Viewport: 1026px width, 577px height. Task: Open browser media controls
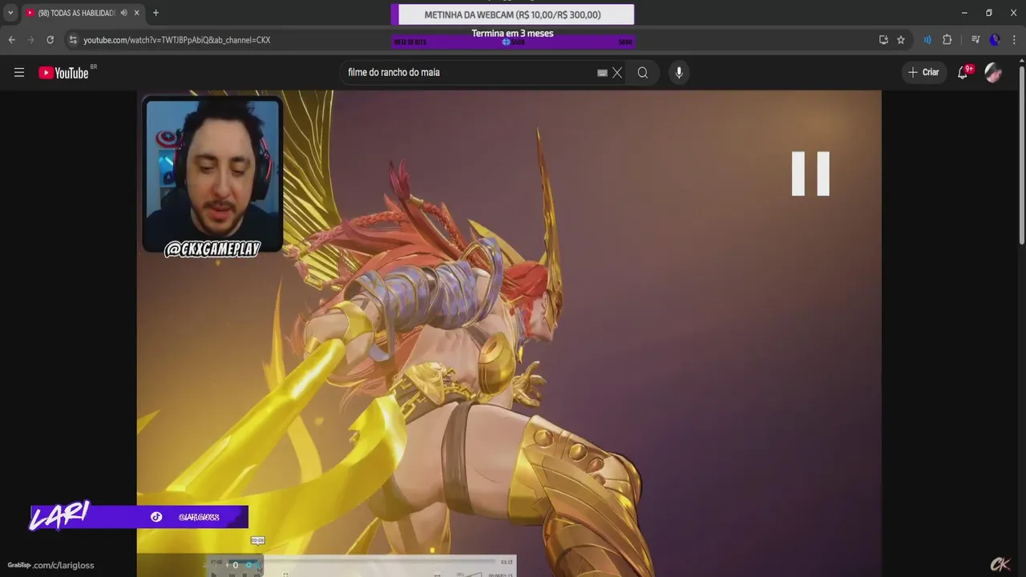click(x=976, y=40)
